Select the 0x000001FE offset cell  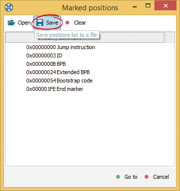click(41, 89)
